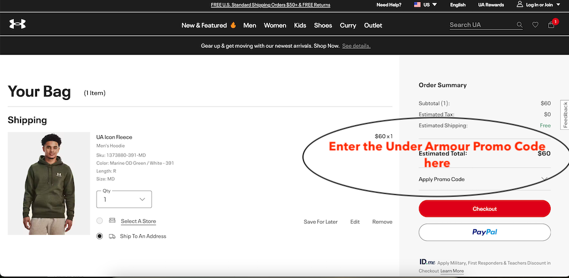Click the red Checkout button
Screen dimensions: 569x278
coord(485,209)
